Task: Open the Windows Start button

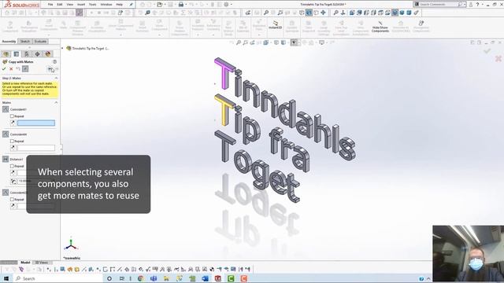Action: [x=6, y=278]
